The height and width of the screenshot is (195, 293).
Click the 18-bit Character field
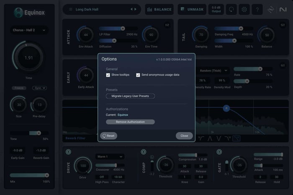(x=118, y=177)
